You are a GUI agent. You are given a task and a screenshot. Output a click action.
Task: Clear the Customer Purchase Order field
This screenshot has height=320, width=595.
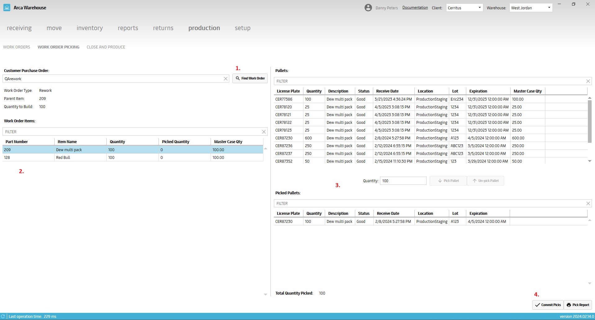coord(226,79)
